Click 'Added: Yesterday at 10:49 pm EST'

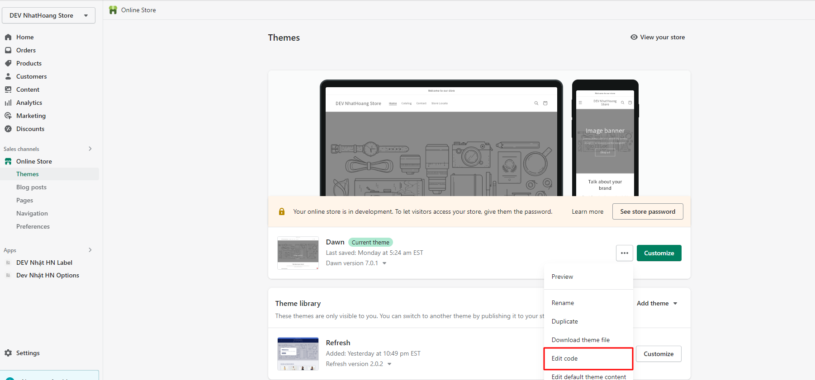click(x=373, y=353)
